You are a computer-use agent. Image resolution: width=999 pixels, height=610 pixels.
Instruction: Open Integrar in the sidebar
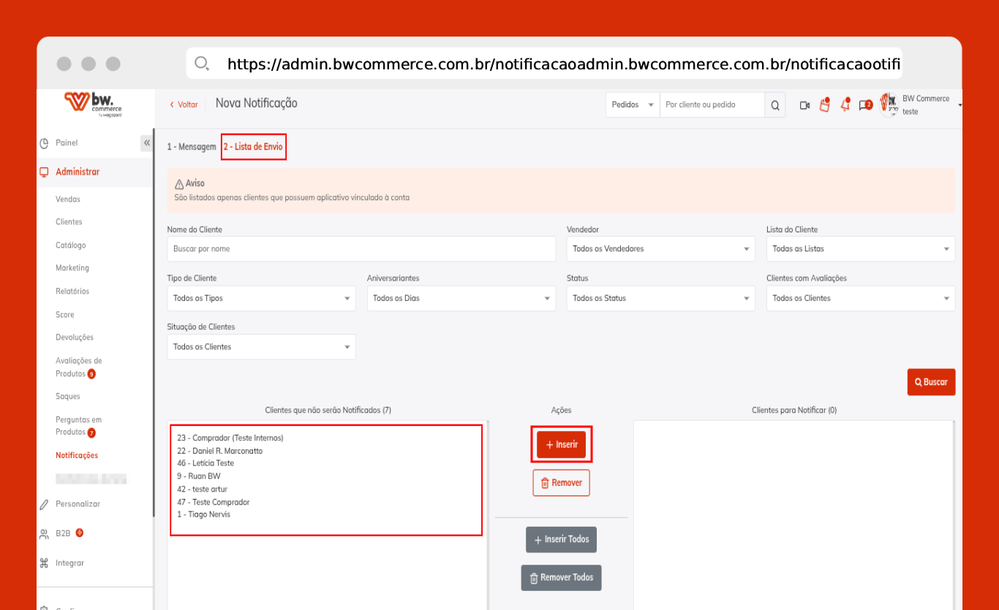[70, 563]
